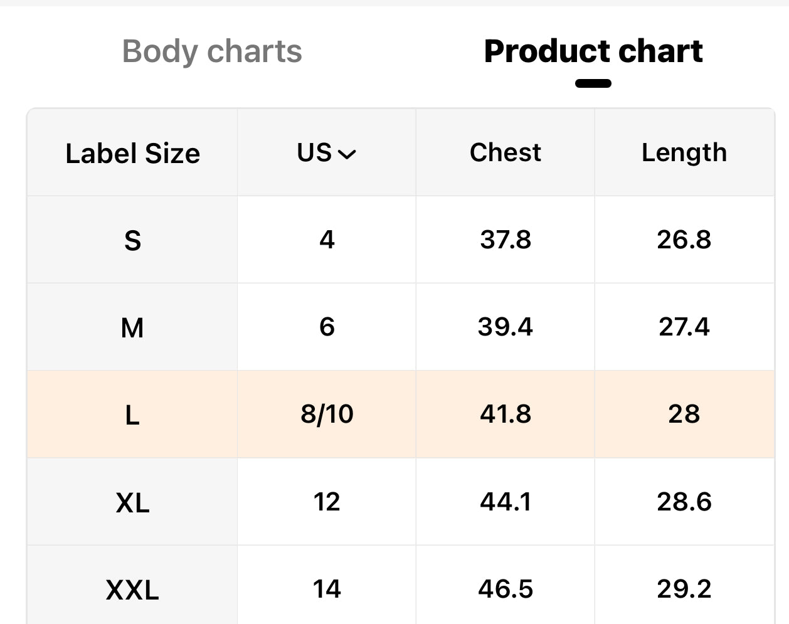Click the Chest column header
This screenshot has height=624, width=789.
(x=505, y=152)
